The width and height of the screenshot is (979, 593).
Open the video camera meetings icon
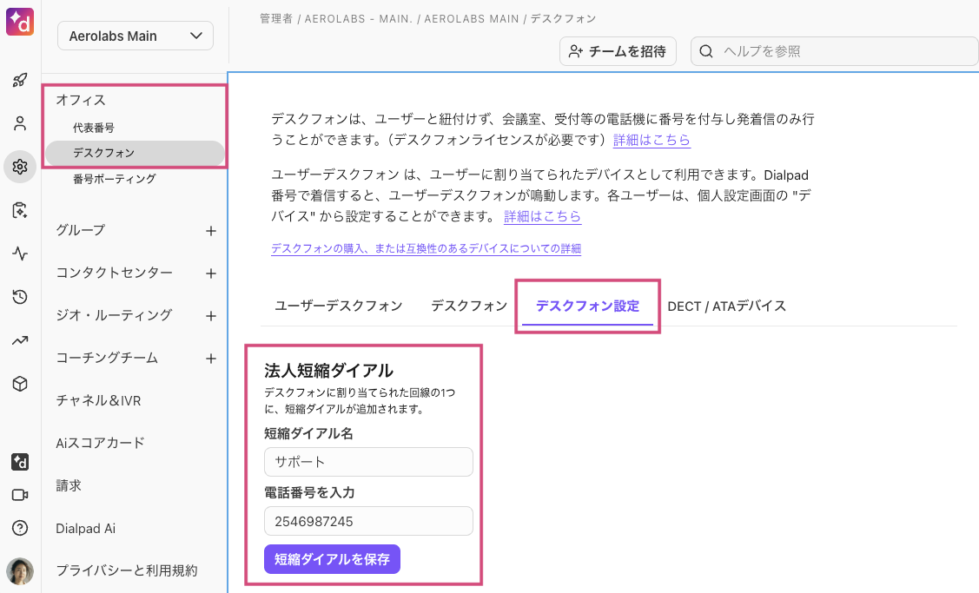pyautogui.click(x=20, y=495)
